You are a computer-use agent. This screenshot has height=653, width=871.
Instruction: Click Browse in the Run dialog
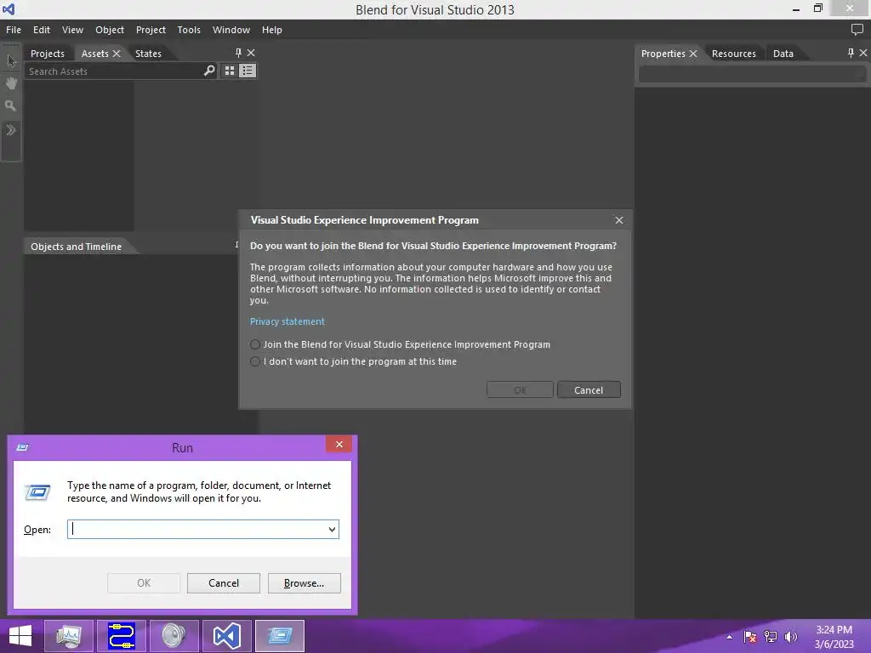click(304, 583)
